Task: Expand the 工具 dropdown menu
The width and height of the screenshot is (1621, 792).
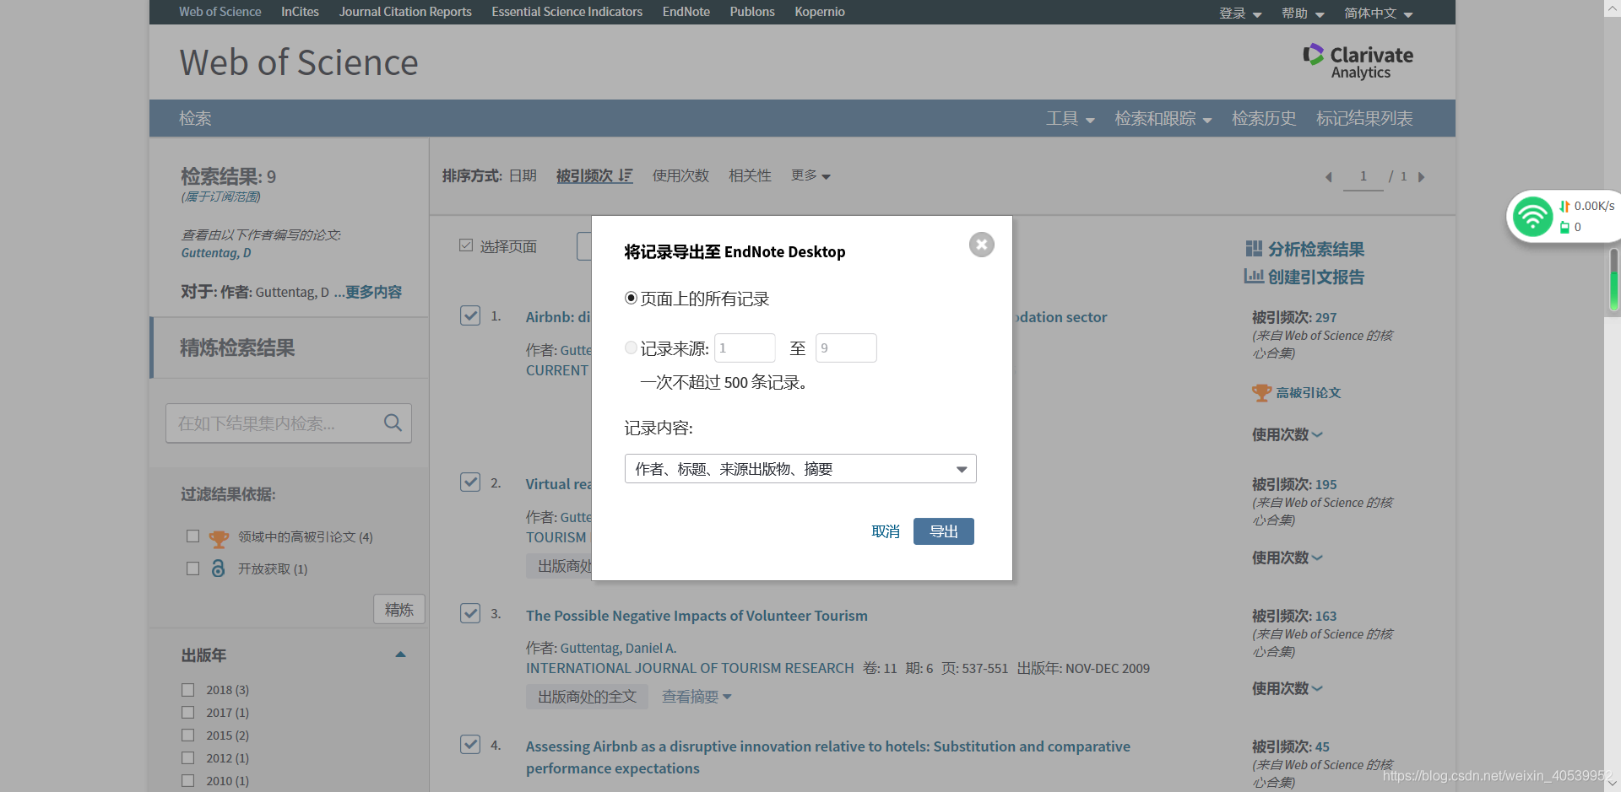Action: tap(1071, 119)
